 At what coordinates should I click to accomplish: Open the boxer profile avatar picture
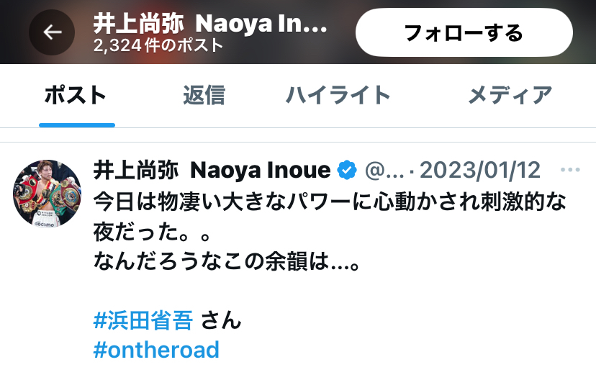(47, 194)
